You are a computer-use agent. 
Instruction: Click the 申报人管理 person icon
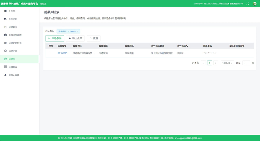6,75
